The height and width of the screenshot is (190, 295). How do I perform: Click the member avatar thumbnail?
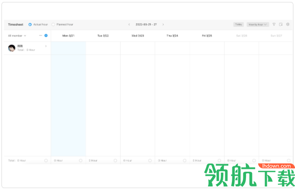pos(12,48)
